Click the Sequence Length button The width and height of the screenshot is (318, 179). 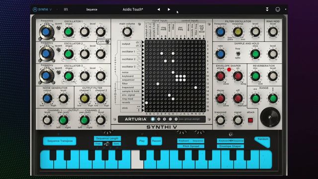pyautogui.click(x=107, y=138)
